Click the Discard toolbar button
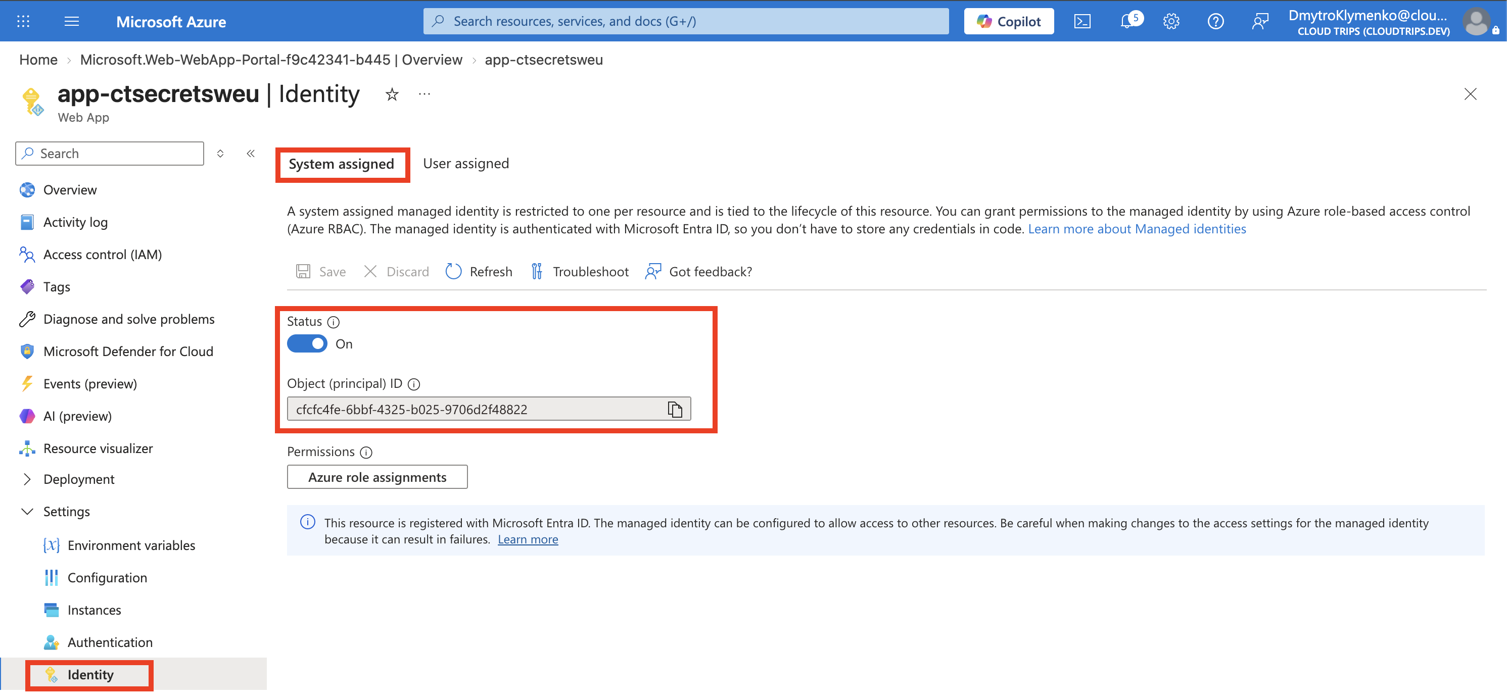 pos(396,271)
